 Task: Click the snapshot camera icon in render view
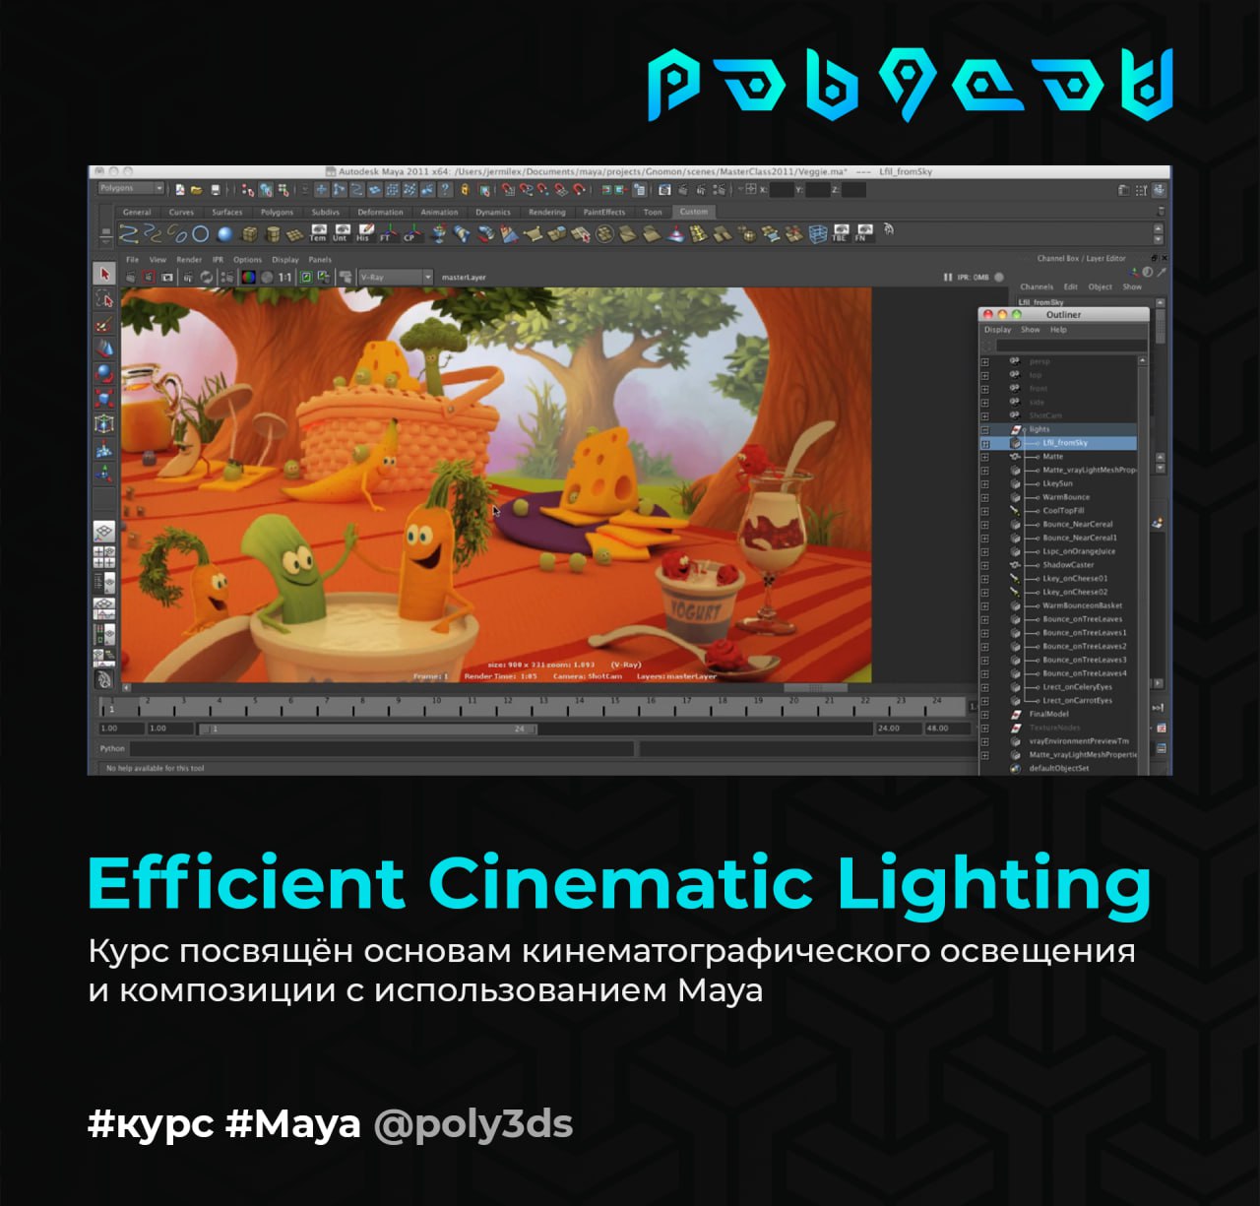click(x=167, y=278)
